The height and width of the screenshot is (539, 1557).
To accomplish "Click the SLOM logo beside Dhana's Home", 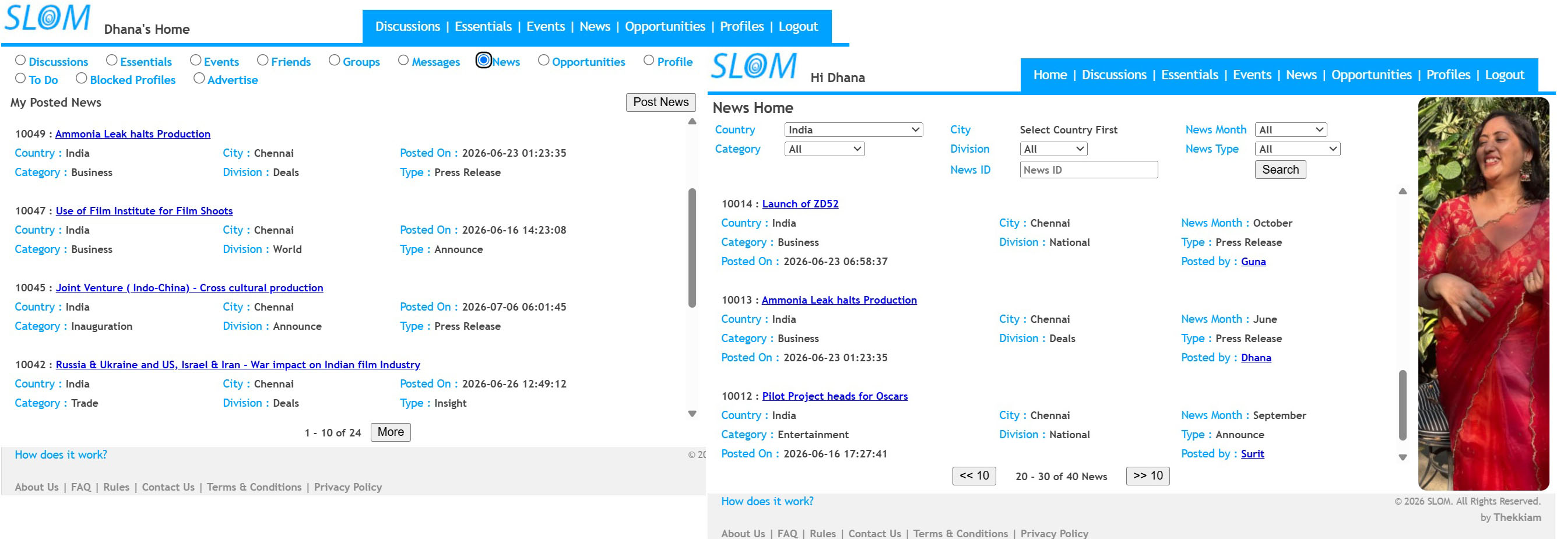I will [47, 18].
